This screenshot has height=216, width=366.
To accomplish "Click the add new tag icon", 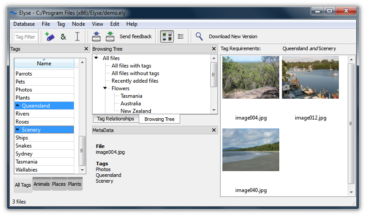I will pos(49,37).
